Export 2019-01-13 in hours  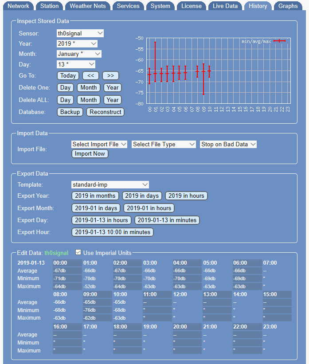point(102,220)
